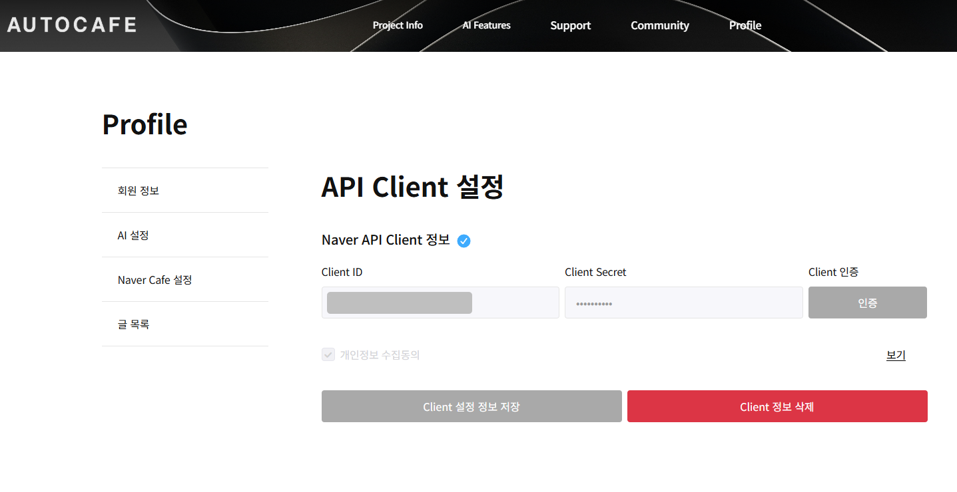Open Naver Cafe 설정 in the sidebar
This screenshot has width=957, height=492.
pyautogui.click(x=155, y=280)
